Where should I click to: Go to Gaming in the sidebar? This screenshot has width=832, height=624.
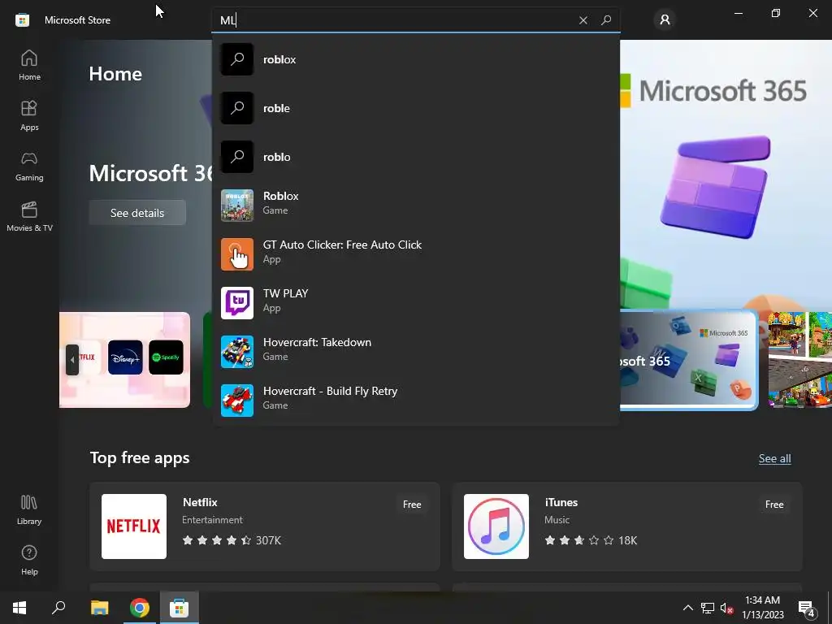tap(29, 166)
